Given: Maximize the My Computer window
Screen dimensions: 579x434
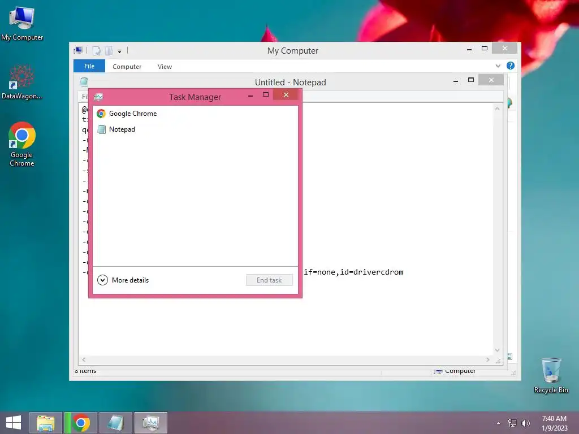Looking at the screenshot, I should point(485,49).
